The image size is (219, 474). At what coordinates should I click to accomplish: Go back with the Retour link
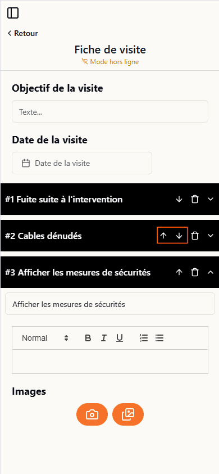click(22, 33)
